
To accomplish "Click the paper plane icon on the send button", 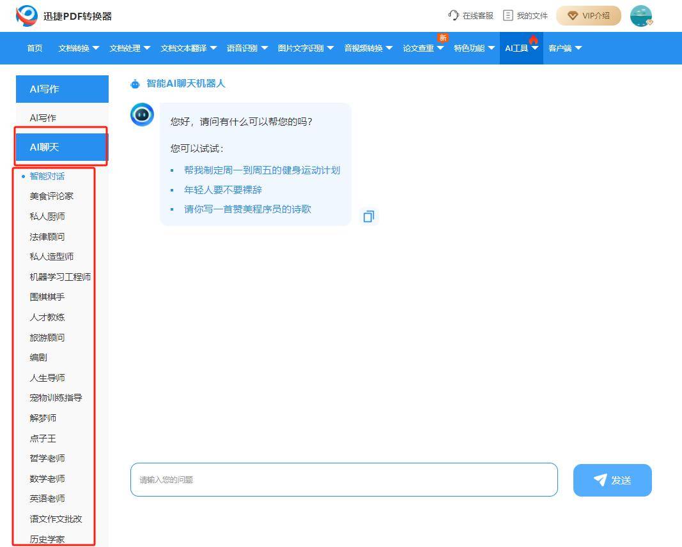I will 600,481.
